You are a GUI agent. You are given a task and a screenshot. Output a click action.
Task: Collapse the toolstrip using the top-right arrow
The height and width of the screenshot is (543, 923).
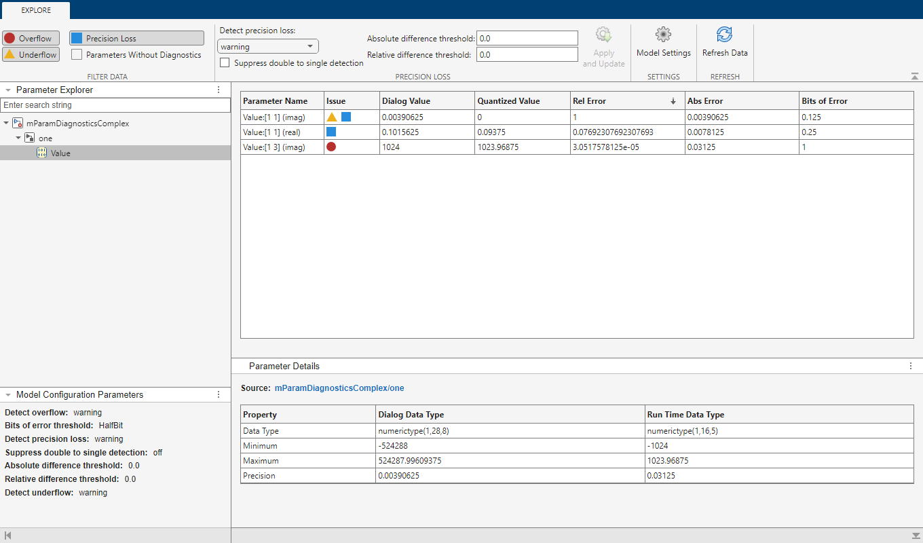point(915,77)
